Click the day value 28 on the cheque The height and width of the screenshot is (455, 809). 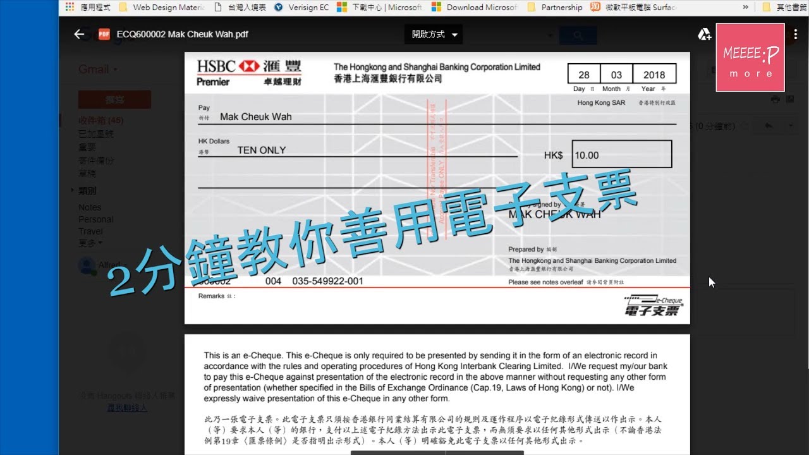(583, 75)
